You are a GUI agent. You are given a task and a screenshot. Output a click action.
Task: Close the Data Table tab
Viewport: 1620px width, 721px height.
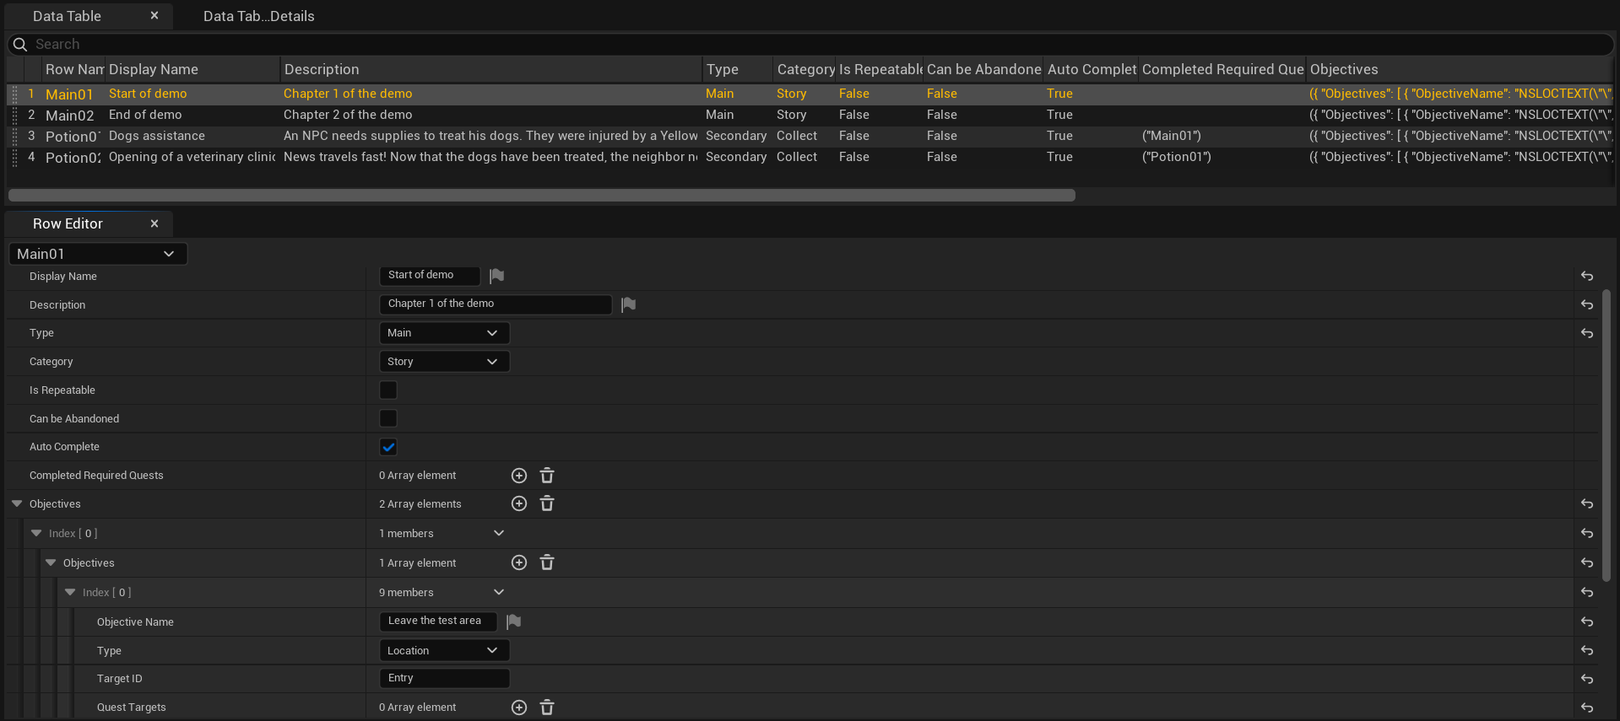tap(154, 15)
